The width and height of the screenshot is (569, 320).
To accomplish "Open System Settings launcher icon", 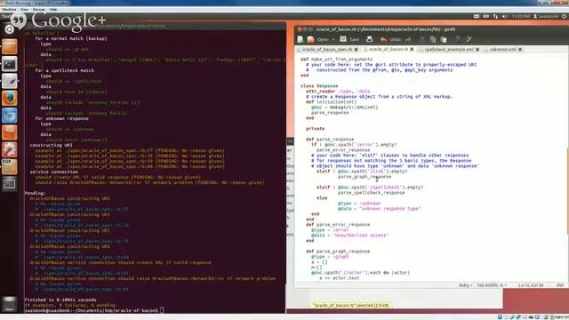I will [10, 150].
